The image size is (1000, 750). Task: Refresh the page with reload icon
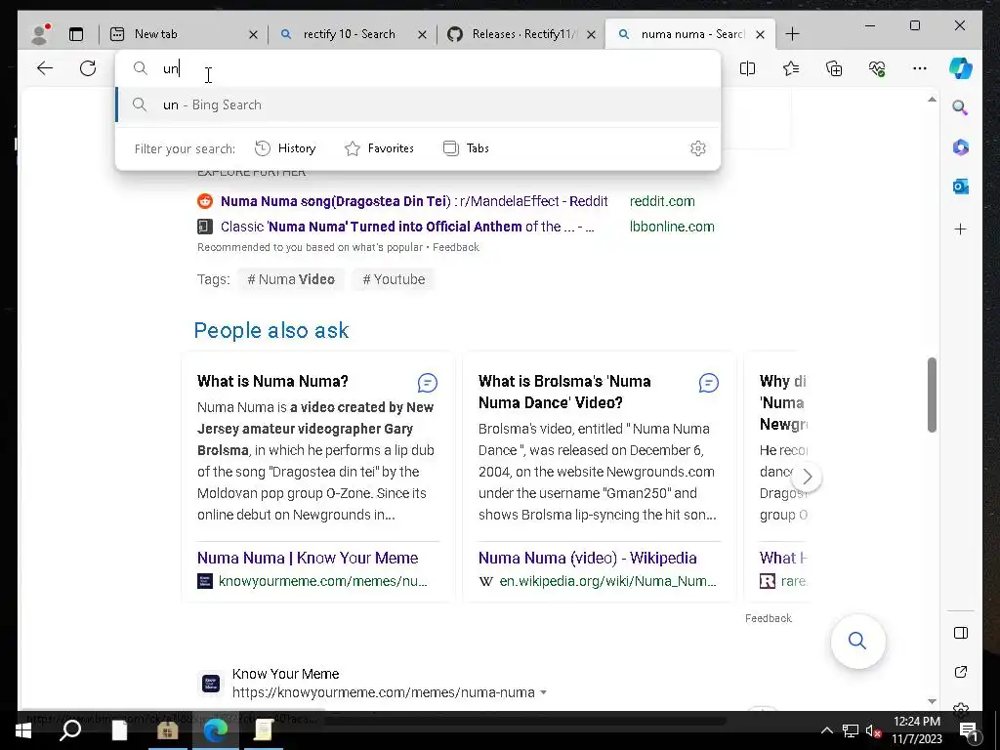88,68
